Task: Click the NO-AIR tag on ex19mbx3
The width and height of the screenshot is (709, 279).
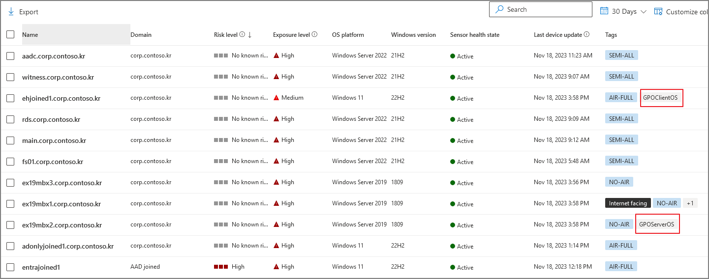Action: tap(619, 182)
